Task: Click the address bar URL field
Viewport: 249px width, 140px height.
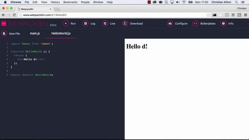Action: (x=114, y=15)
